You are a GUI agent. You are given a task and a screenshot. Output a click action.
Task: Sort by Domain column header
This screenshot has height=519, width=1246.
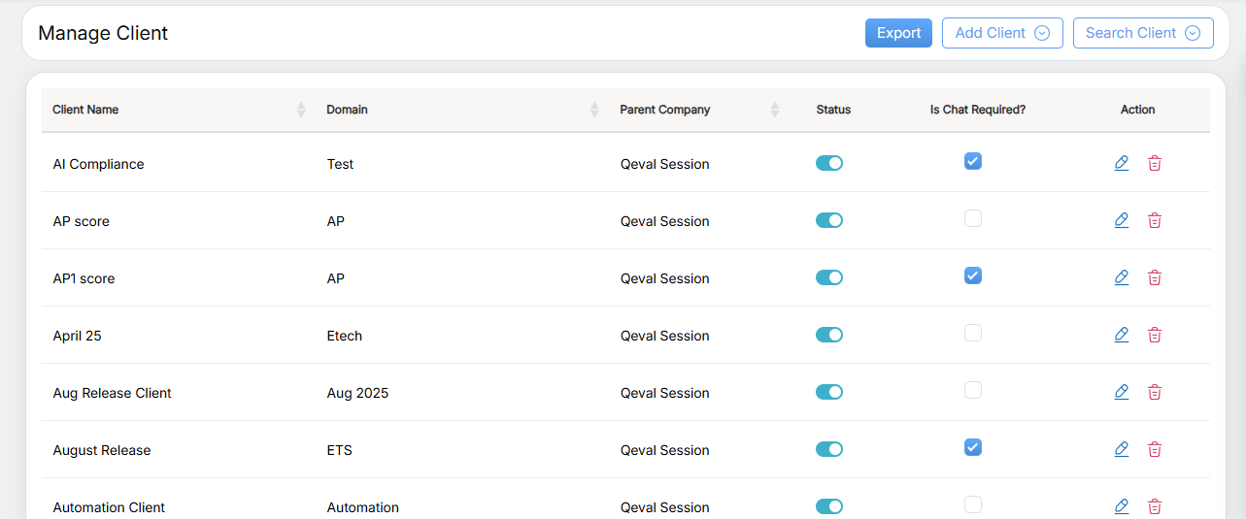(594, 110)
